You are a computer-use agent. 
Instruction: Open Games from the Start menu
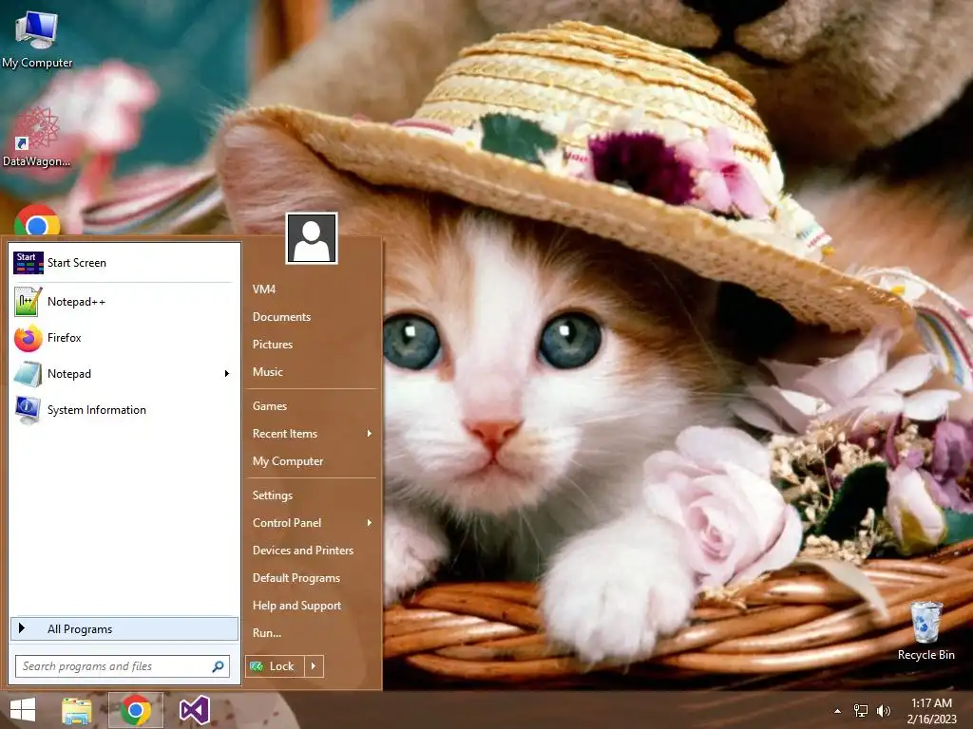pyautogui.click(x=269, y=406)
